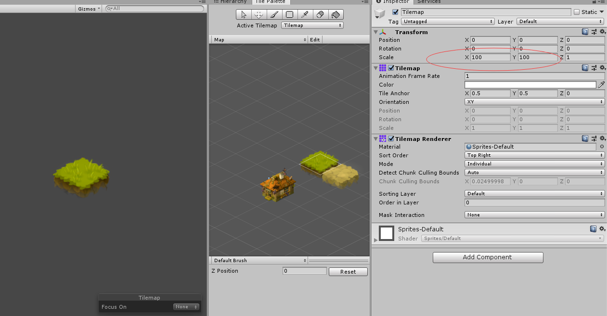Open Detect Chunk Culling Bounds dropdown
The height and width of the screenshot is (316, 607).
pyautogui.click(x=534, y=173)
